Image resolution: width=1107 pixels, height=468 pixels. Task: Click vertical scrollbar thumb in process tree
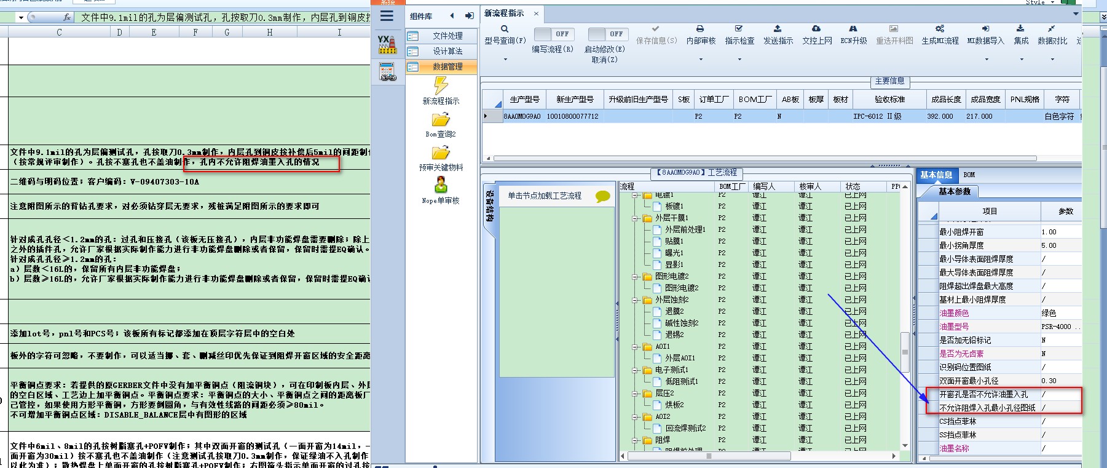pyautogui.click(x=905, y=352)
